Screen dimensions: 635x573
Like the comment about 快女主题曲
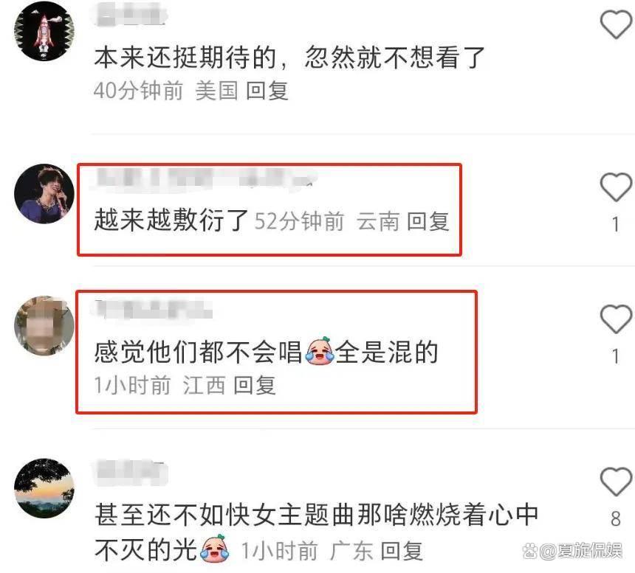click(x=616, y=482)
